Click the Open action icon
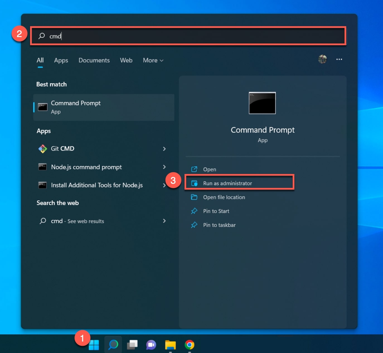 [x=194, y=169]
